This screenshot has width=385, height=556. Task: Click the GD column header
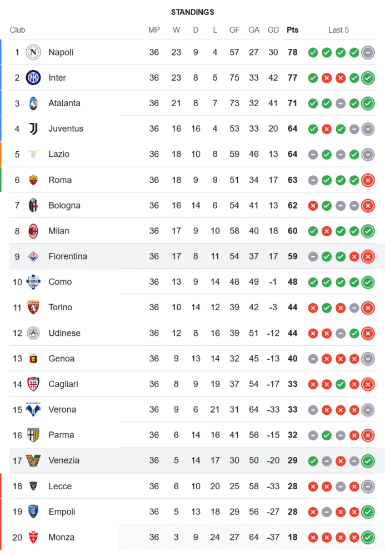273,30
